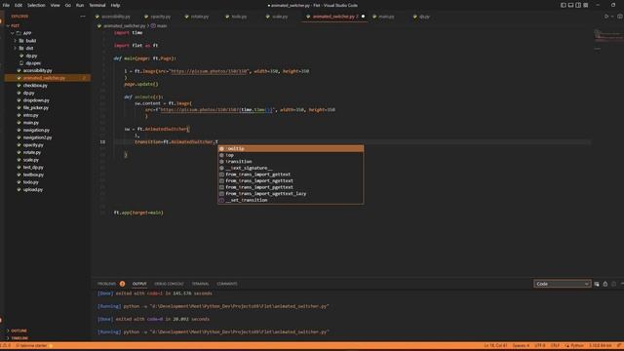This screenshot has height=351, width=624.
Task: Open the Selection menu
Action: coord(36,5)
